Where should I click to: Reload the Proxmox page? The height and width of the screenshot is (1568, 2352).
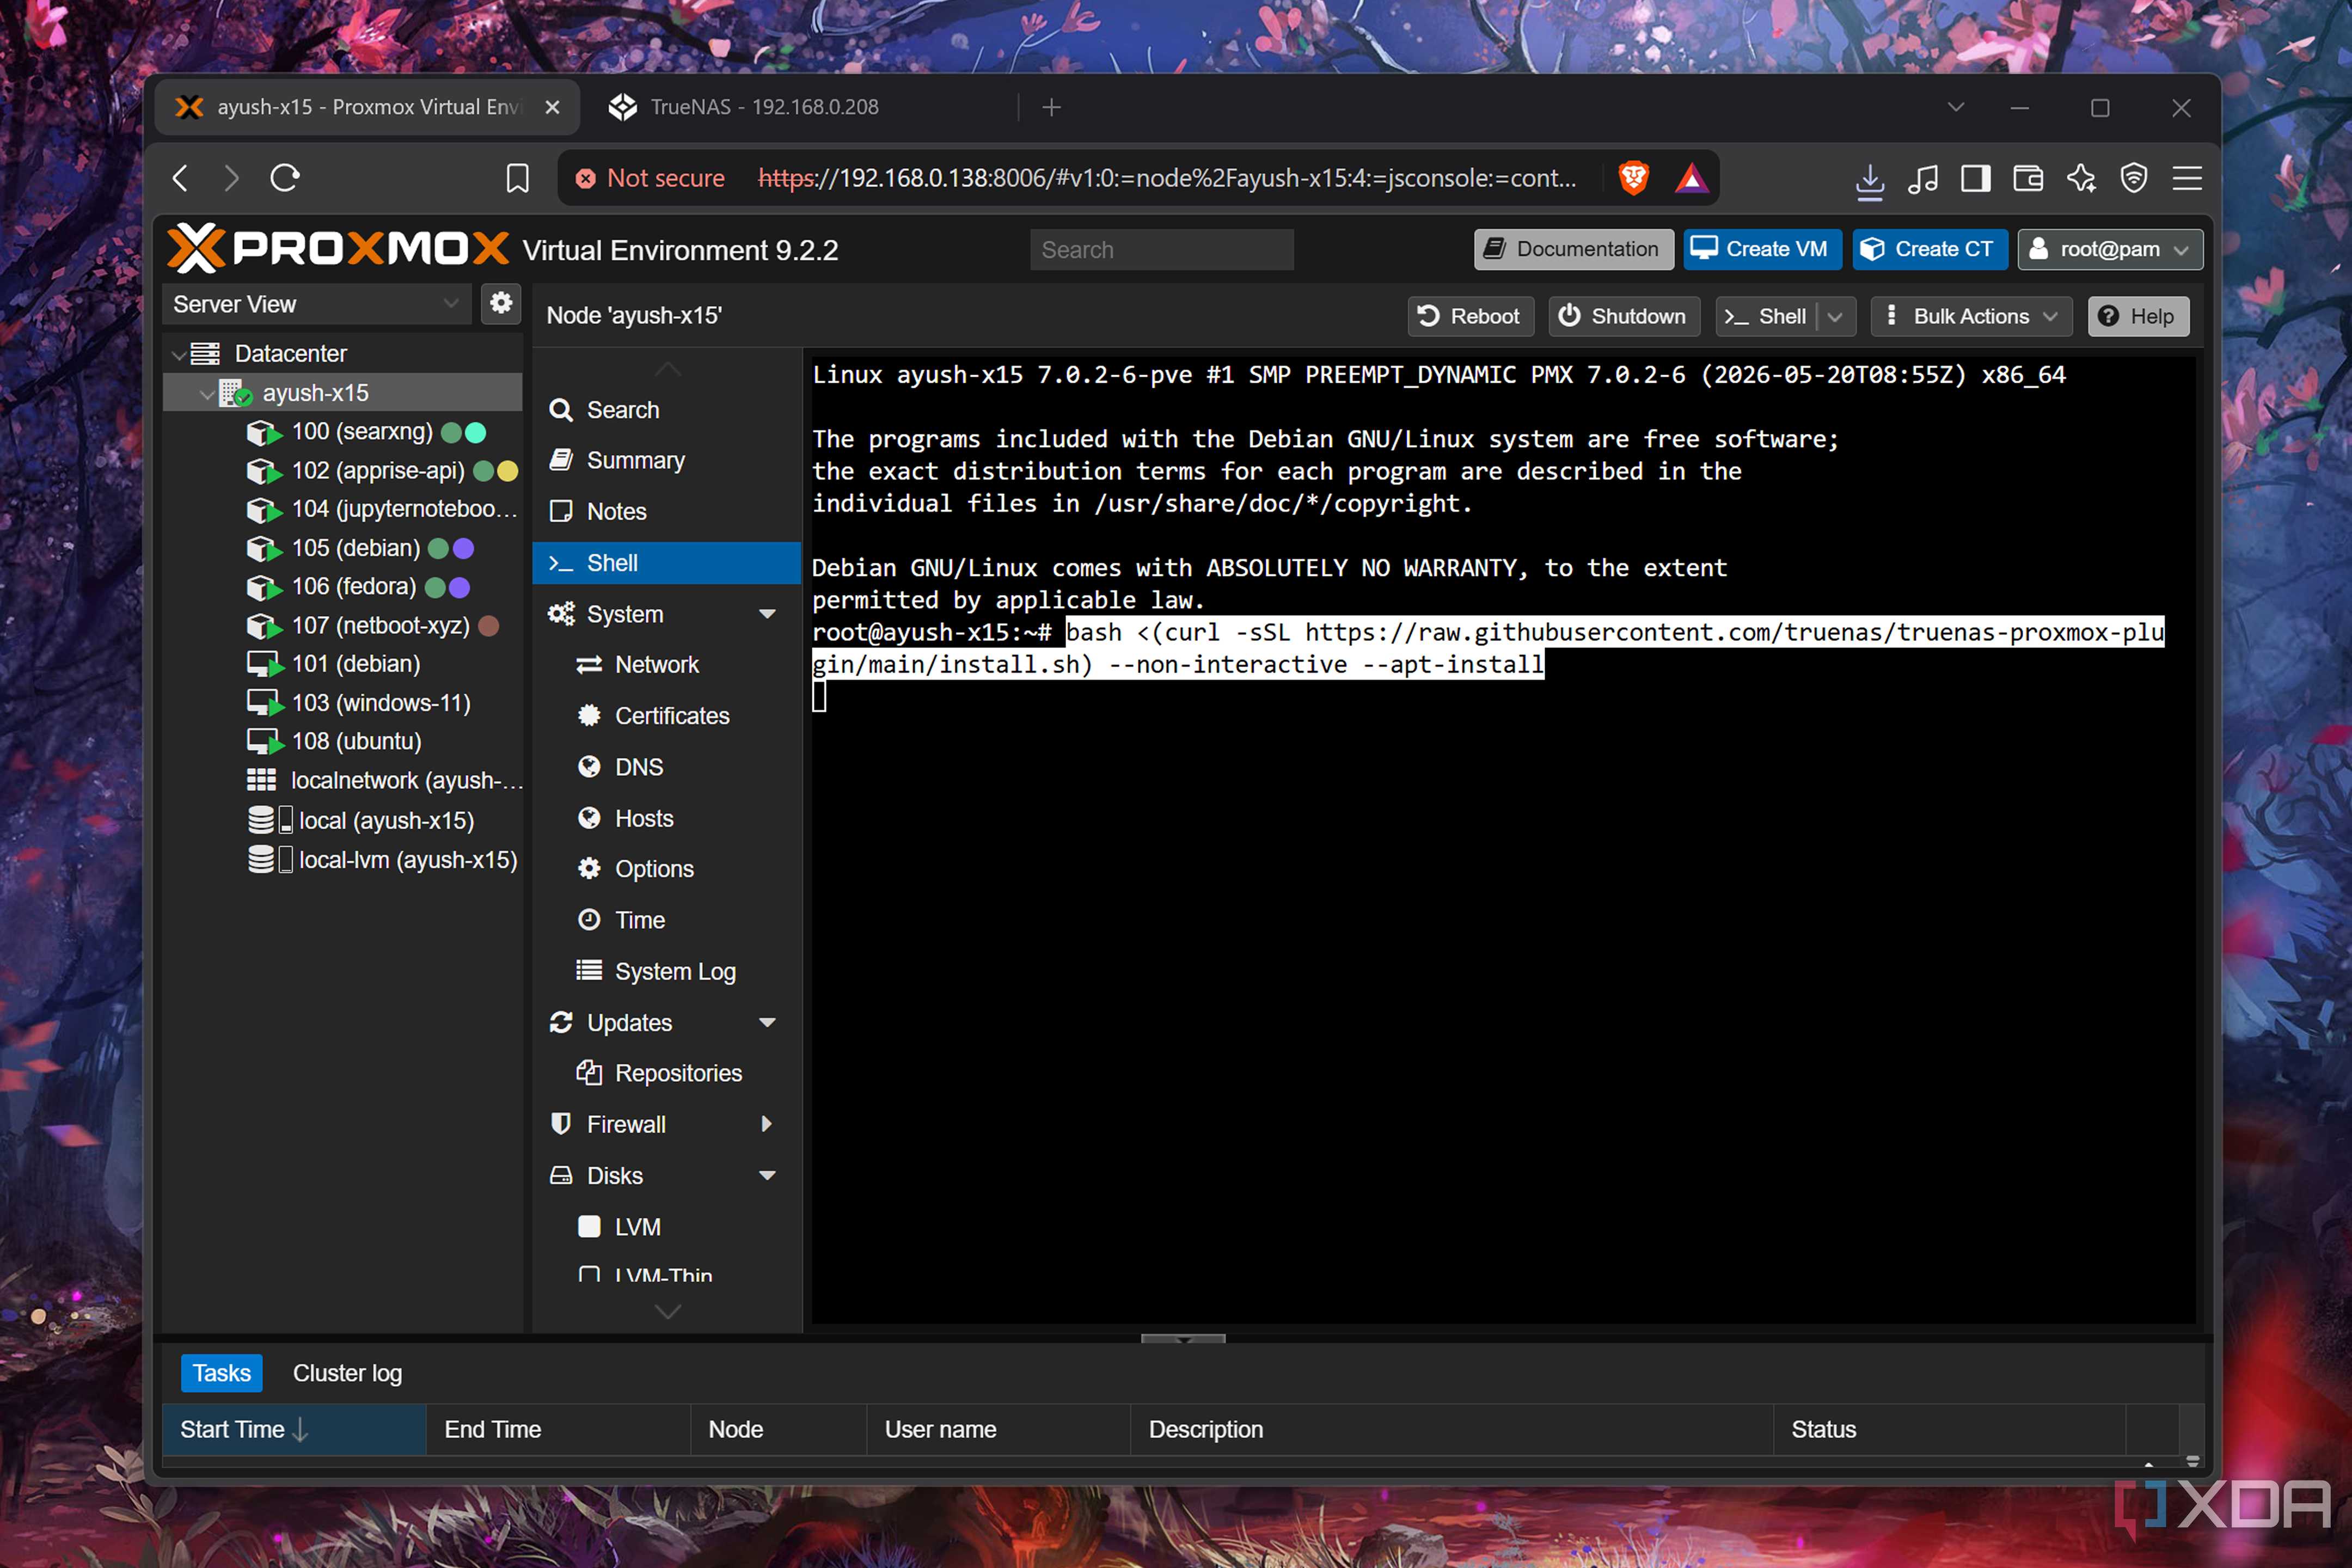click(285, 178)
